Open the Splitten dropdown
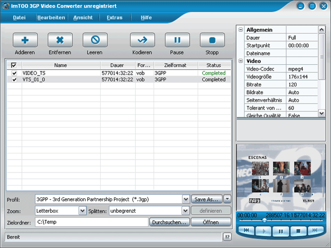This screenshot has width=331, height=248. coord(185,211)
